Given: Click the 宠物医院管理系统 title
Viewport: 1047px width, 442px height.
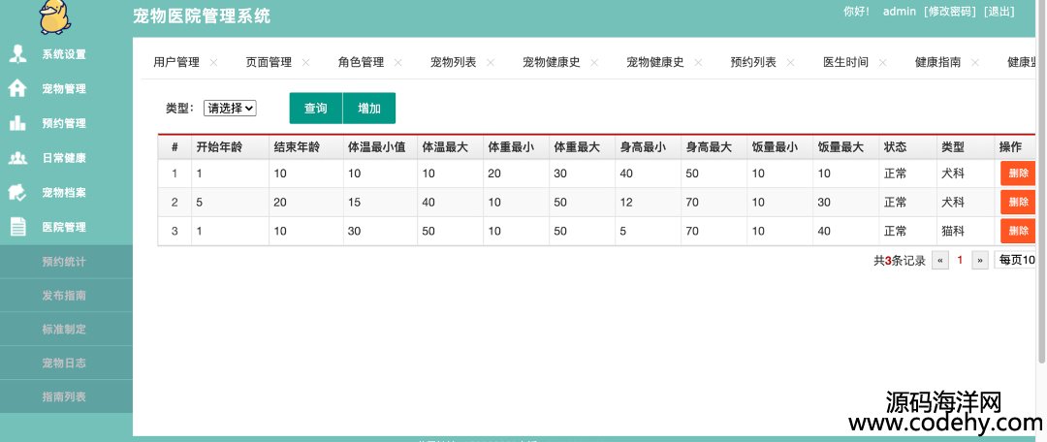Looking at the screenshot, I should click(x=202, y=16).
